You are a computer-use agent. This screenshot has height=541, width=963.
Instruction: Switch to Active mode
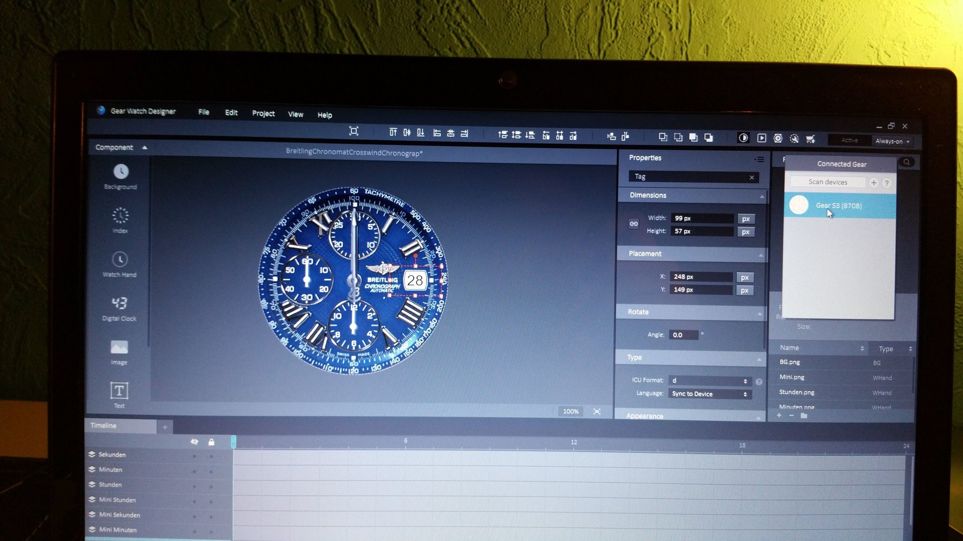click(x=849, y=140)
